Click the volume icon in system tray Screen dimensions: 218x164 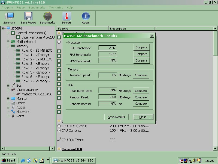tap(194, 160)
